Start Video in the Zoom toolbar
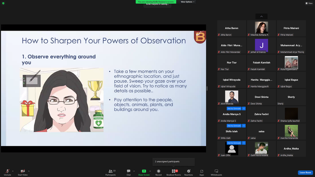Screen dimensions: 315x177 click(x=23, y=172)
